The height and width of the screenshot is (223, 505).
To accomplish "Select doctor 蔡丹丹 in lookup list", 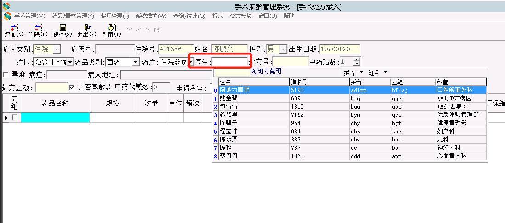I will point(352,156).
